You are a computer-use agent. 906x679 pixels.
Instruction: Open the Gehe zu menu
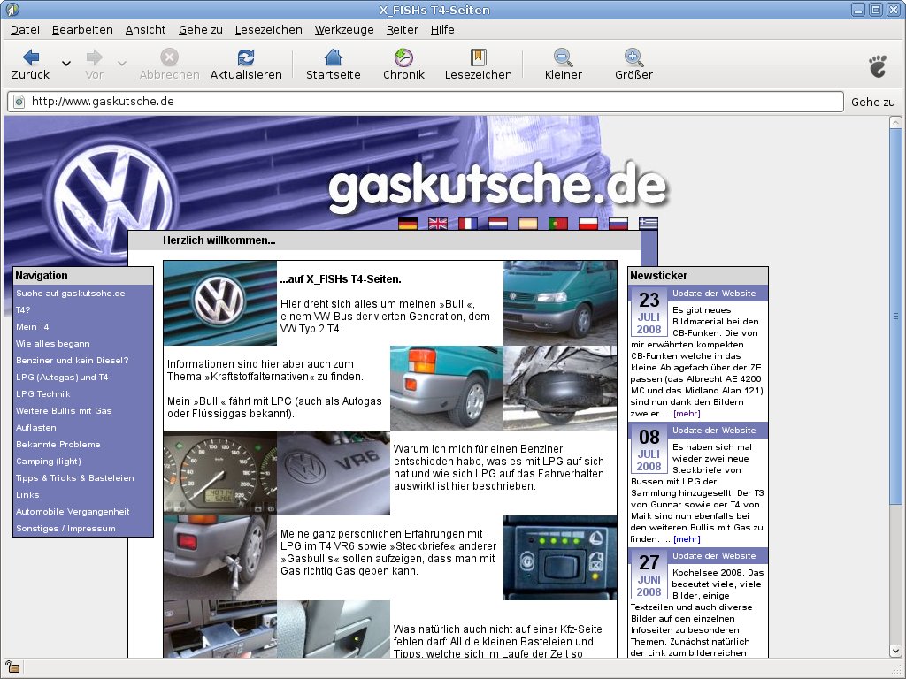click(x=200, y=29)
